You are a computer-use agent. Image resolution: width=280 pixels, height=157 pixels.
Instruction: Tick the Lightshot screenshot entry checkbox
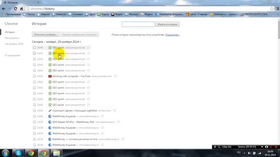click(x=35, y=110)
